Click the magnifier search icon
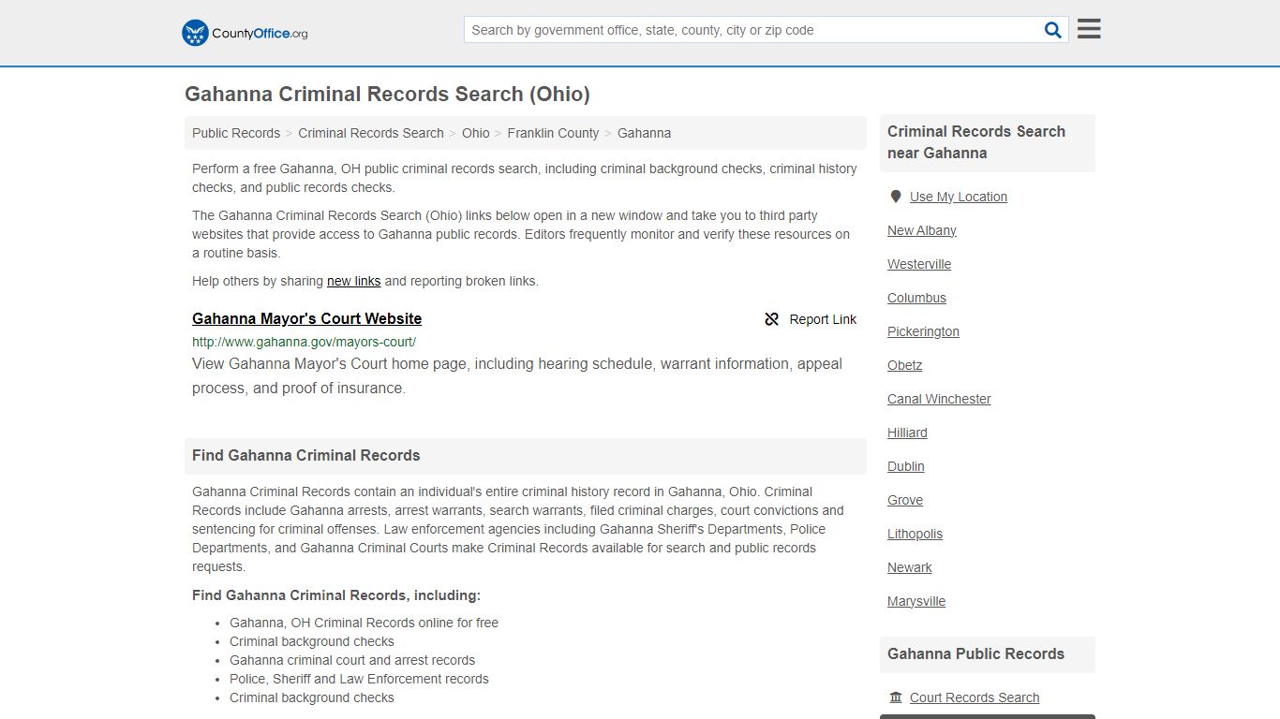The height and width of the screenshot is (719, 1280). click(1053, 30)
